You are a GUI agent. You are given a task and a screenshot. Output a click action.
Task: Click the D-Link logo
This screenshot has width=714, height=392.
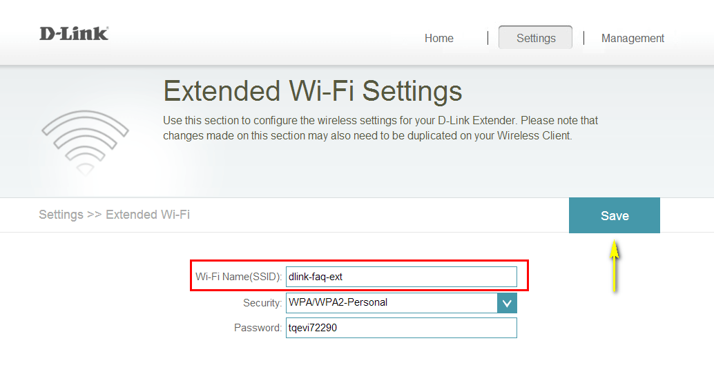tap(74, 34)
